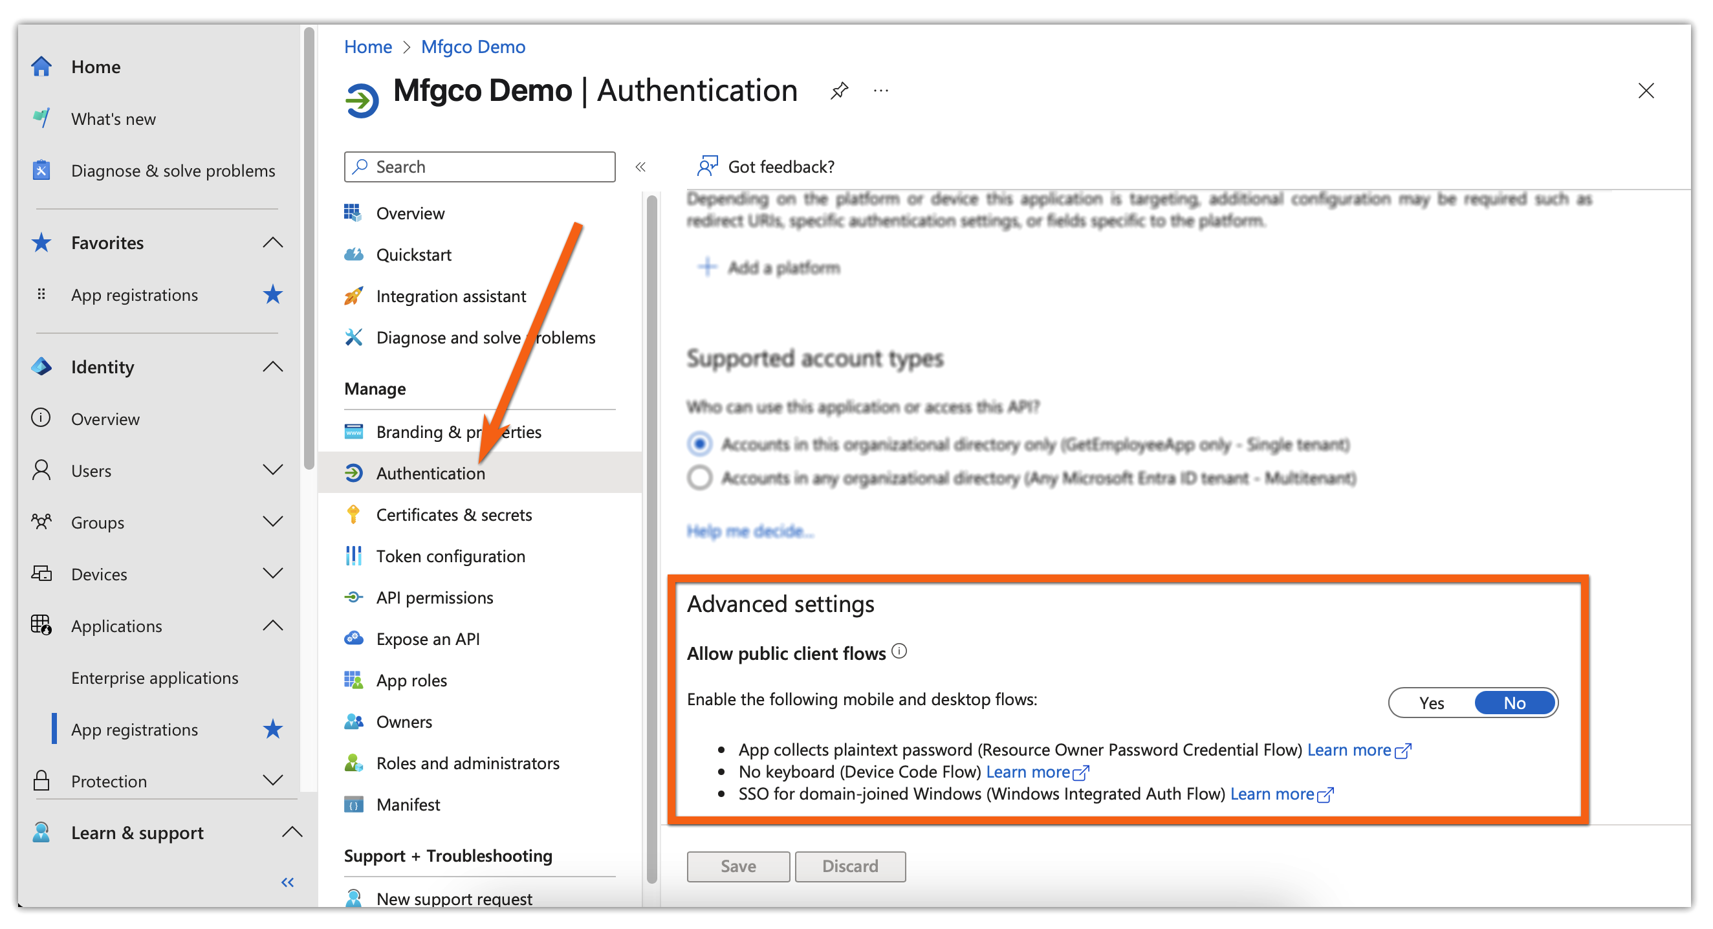The width and height of the screenshot is (1713, 929).
Task: Select single tenant accounts radio button
Action: coord(699,444)
